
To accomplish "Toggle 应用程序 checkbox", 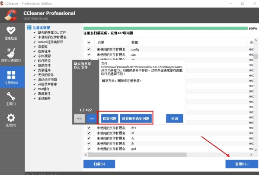I will point(35,51).
